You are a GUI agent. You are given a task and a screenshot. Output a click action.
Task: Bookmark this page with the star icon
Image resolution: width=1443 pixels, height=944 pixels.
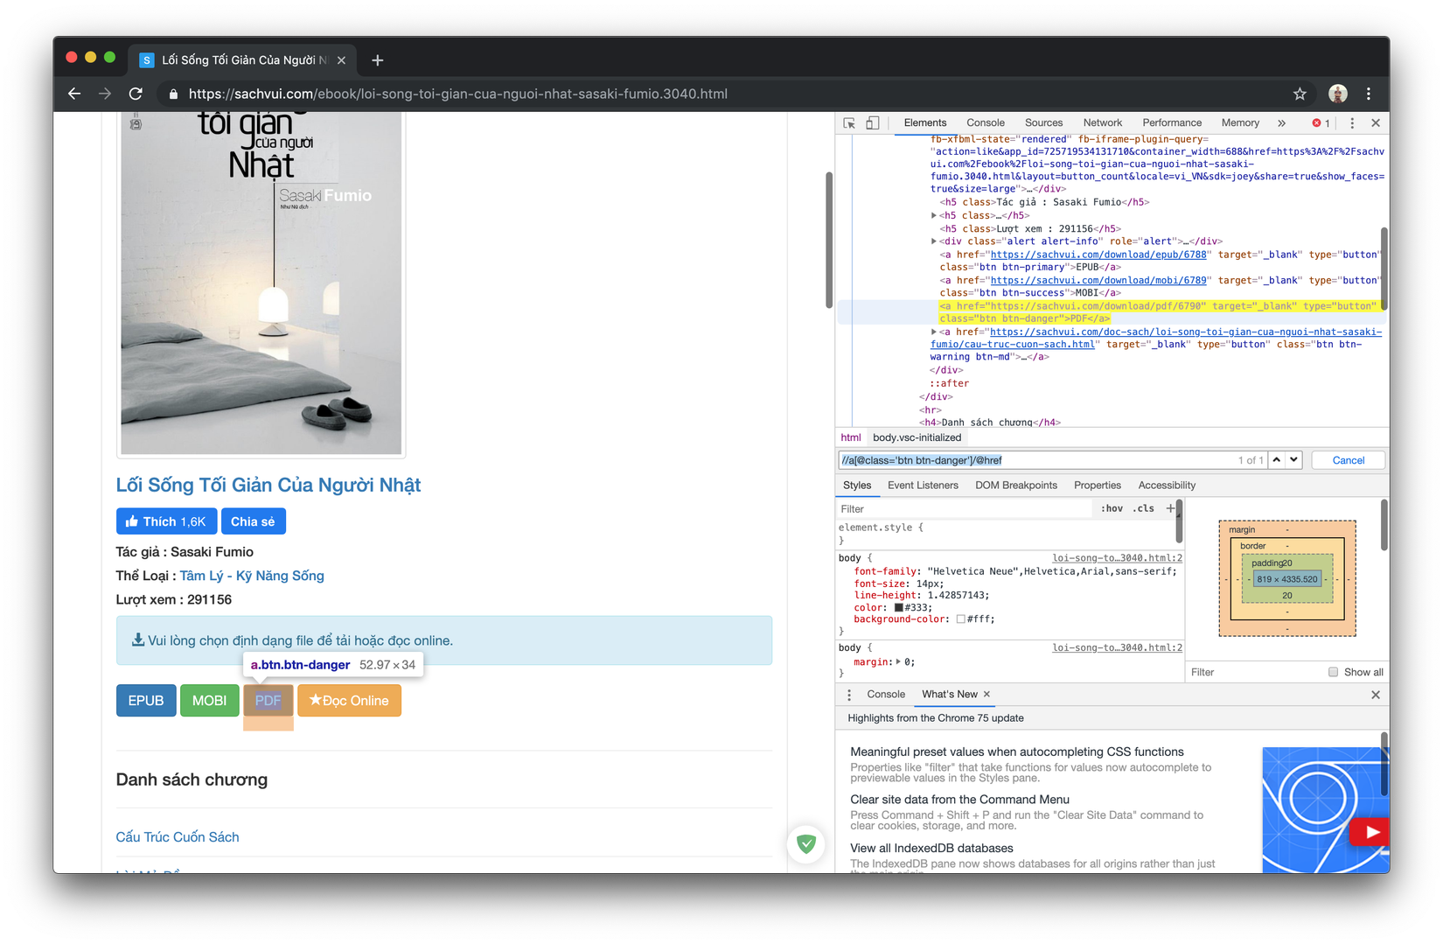click(x=1300, y=94)
